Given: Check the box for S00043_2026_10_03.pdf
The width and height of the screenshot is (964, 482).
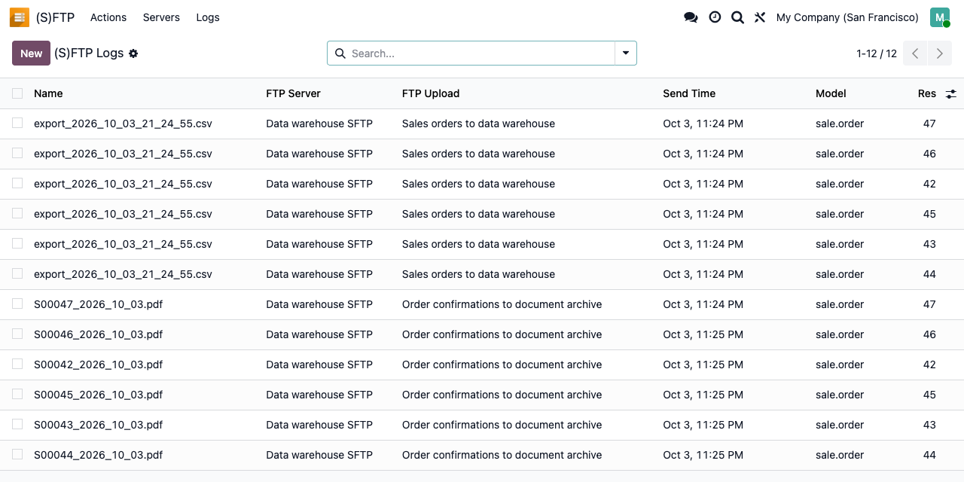Looking at the screenshot, I should click(17, 424).
